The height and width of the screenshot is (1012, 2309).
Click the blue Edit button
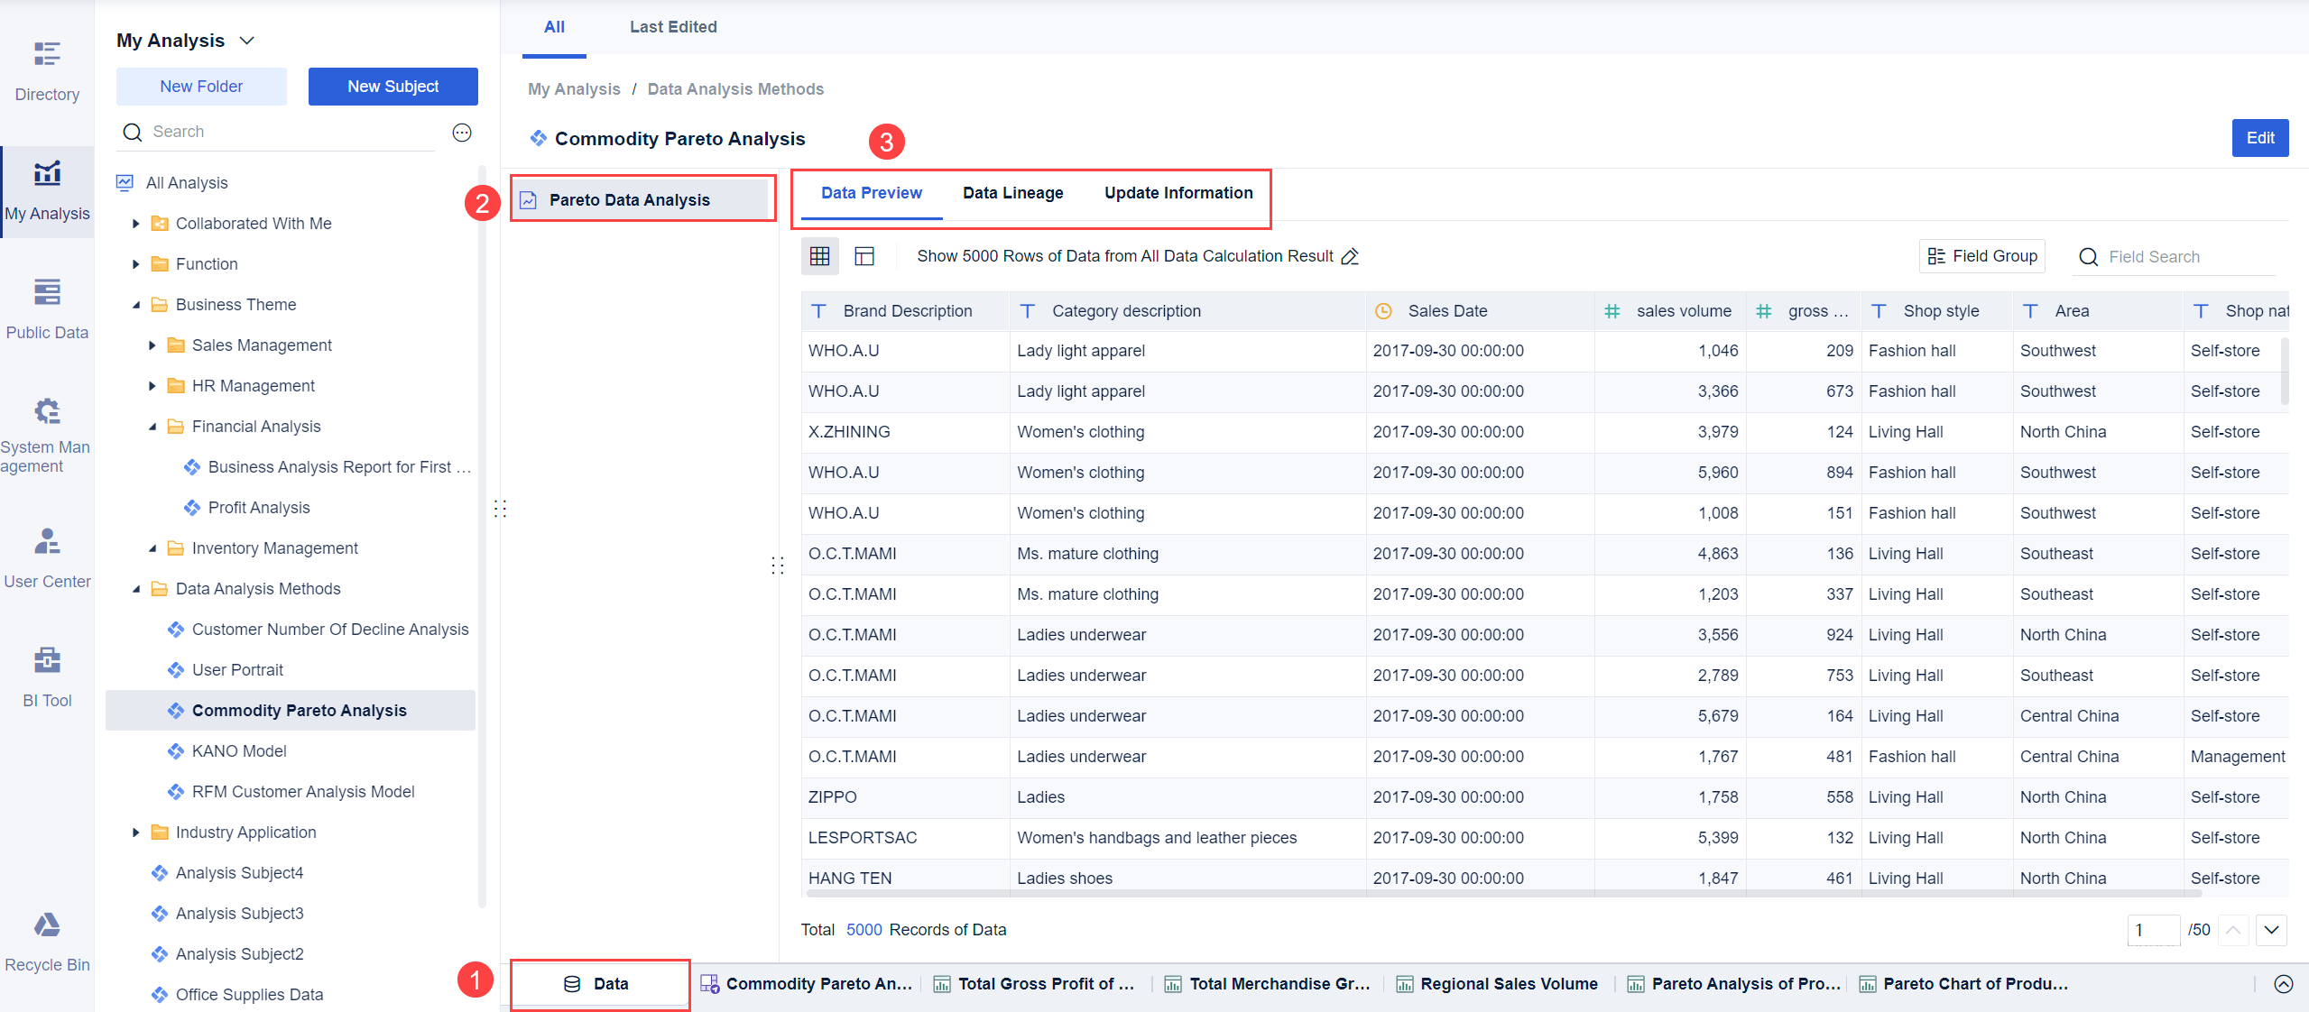tap(2259, 138)
